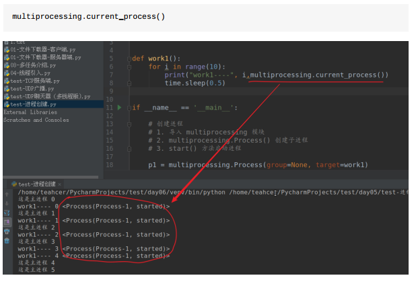The height and width of the screenshot is (282, 416).
Task: Click 'target=work1' argument on line 18
Action: 340,165
